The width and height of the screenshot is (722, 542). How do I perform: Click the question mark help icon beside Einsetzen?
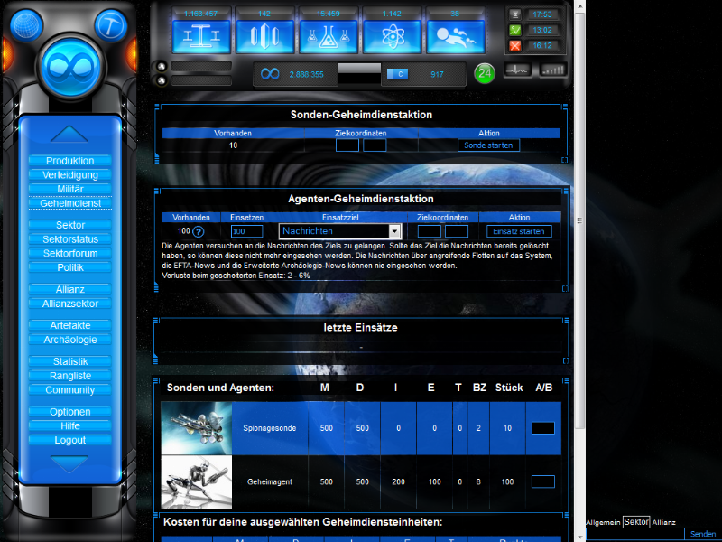pyautogui.click(x=199, y=231)
